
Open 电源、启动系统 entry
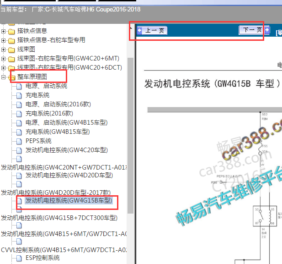[47, 86]
